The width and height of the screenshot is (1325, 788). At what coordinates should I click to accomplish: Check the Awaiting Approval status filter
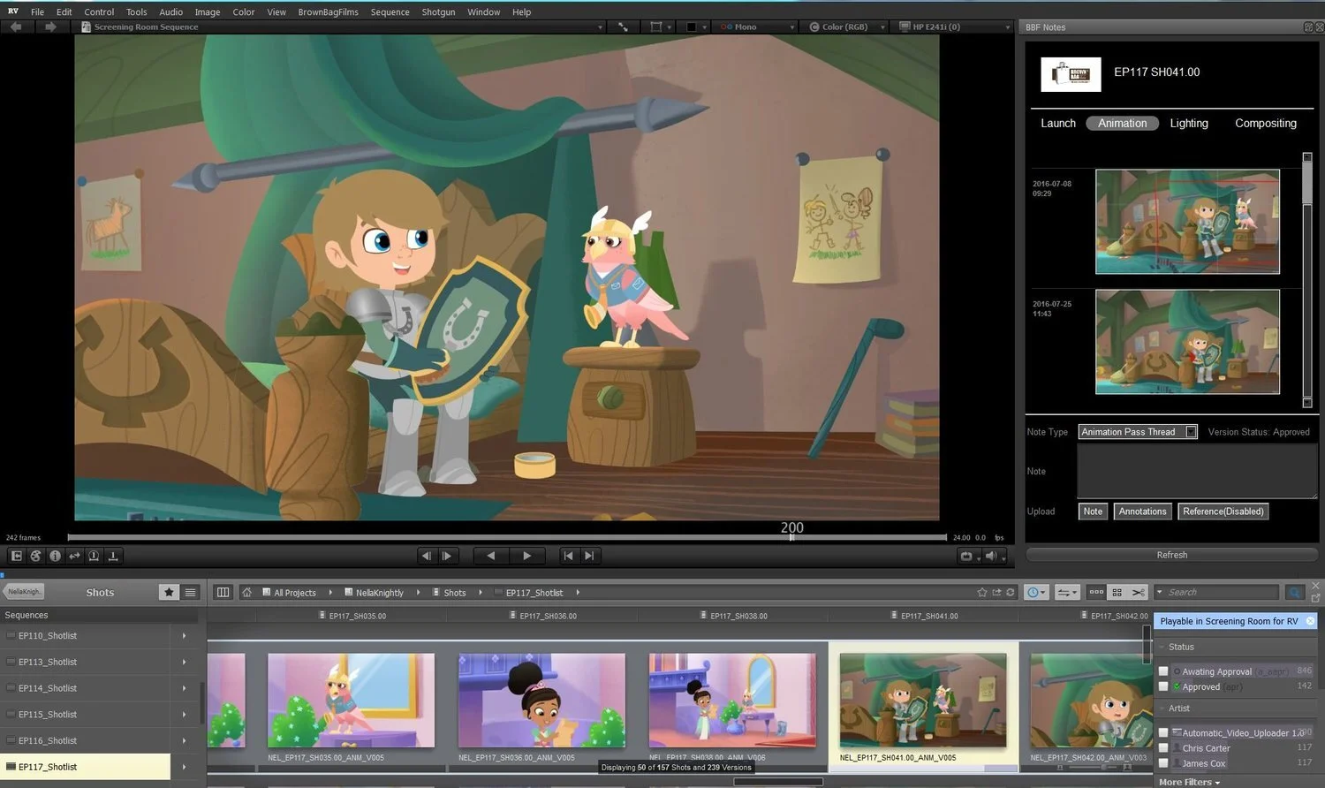click(x=1163, y=671)
